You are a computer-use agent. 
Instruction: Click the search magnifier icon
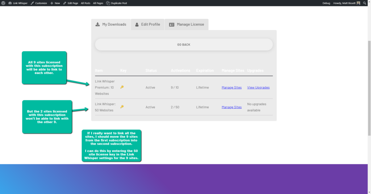point(364,3)
